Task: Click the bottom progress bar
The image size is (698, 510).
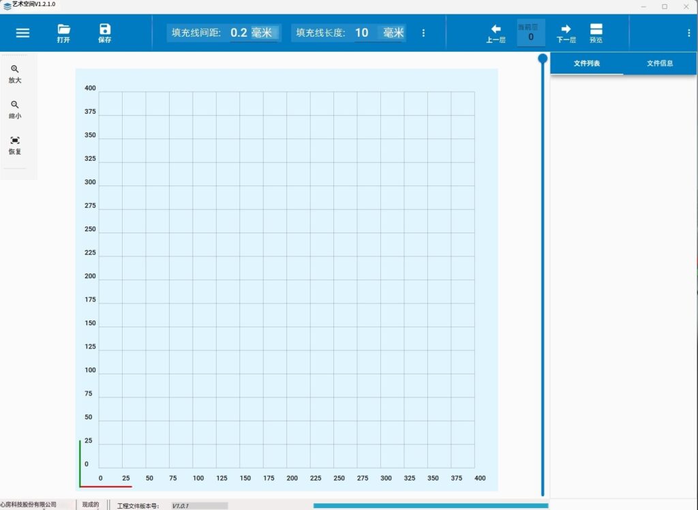Action: pyautogui.click(x=431, y=505)
